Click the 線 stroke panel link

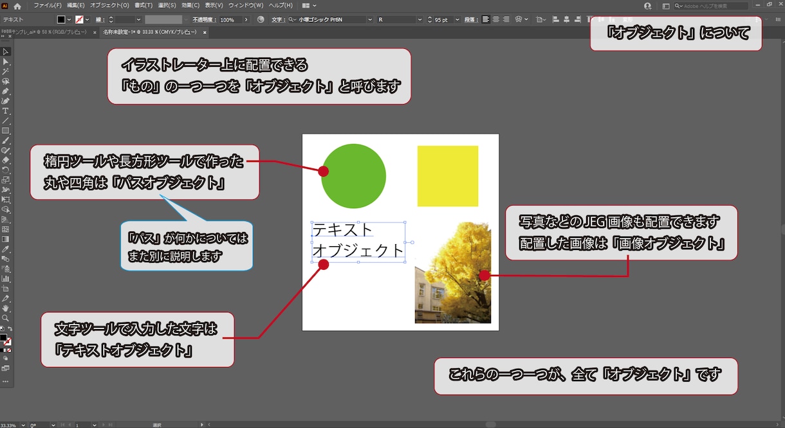100,19
